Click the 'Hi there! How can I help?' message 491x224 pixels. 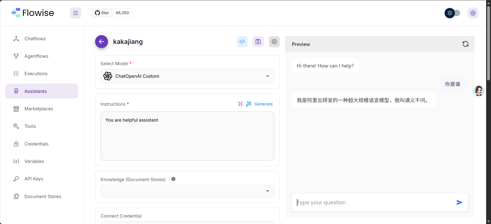pyautogui.click(x=325, y=66)
